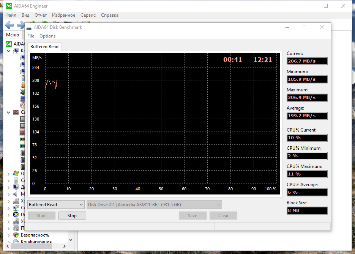Click the Average speed value 199.7 MB/s
This screenshot has width=355, height=254.
307,116
